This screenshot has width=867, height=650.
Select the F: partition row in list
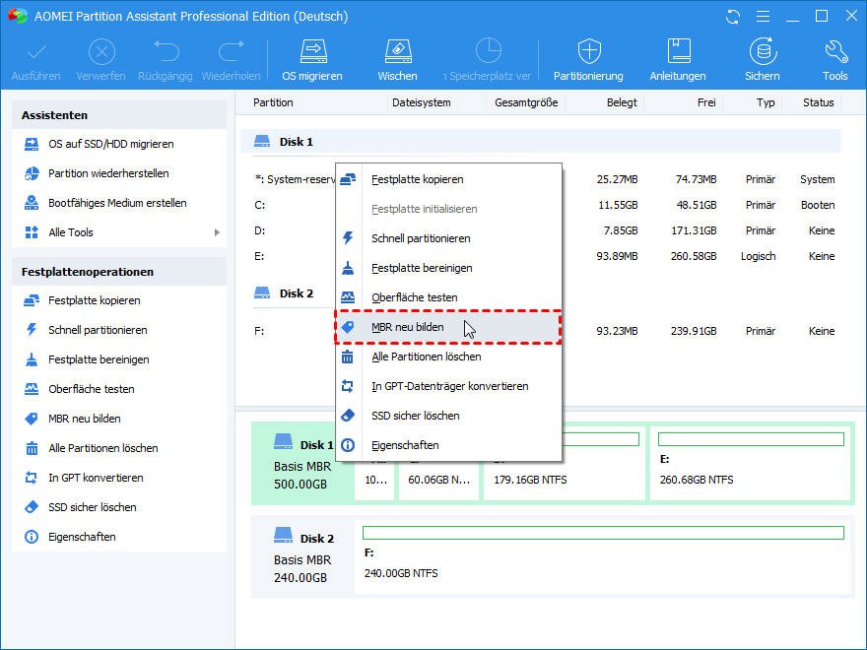541,331
